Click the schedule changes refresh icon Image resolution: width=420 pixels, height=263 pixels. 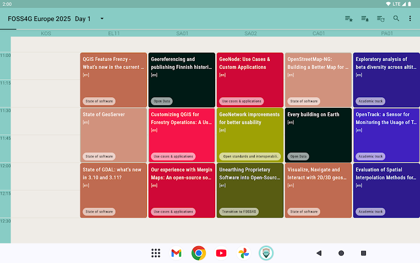(381, 18)
